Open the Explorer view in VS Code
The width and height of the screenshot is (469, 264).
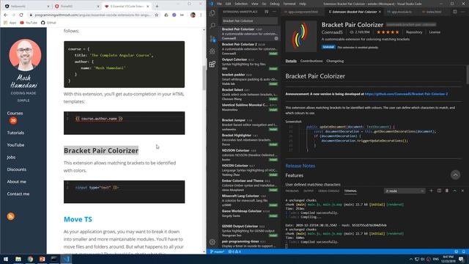point(213,13)
